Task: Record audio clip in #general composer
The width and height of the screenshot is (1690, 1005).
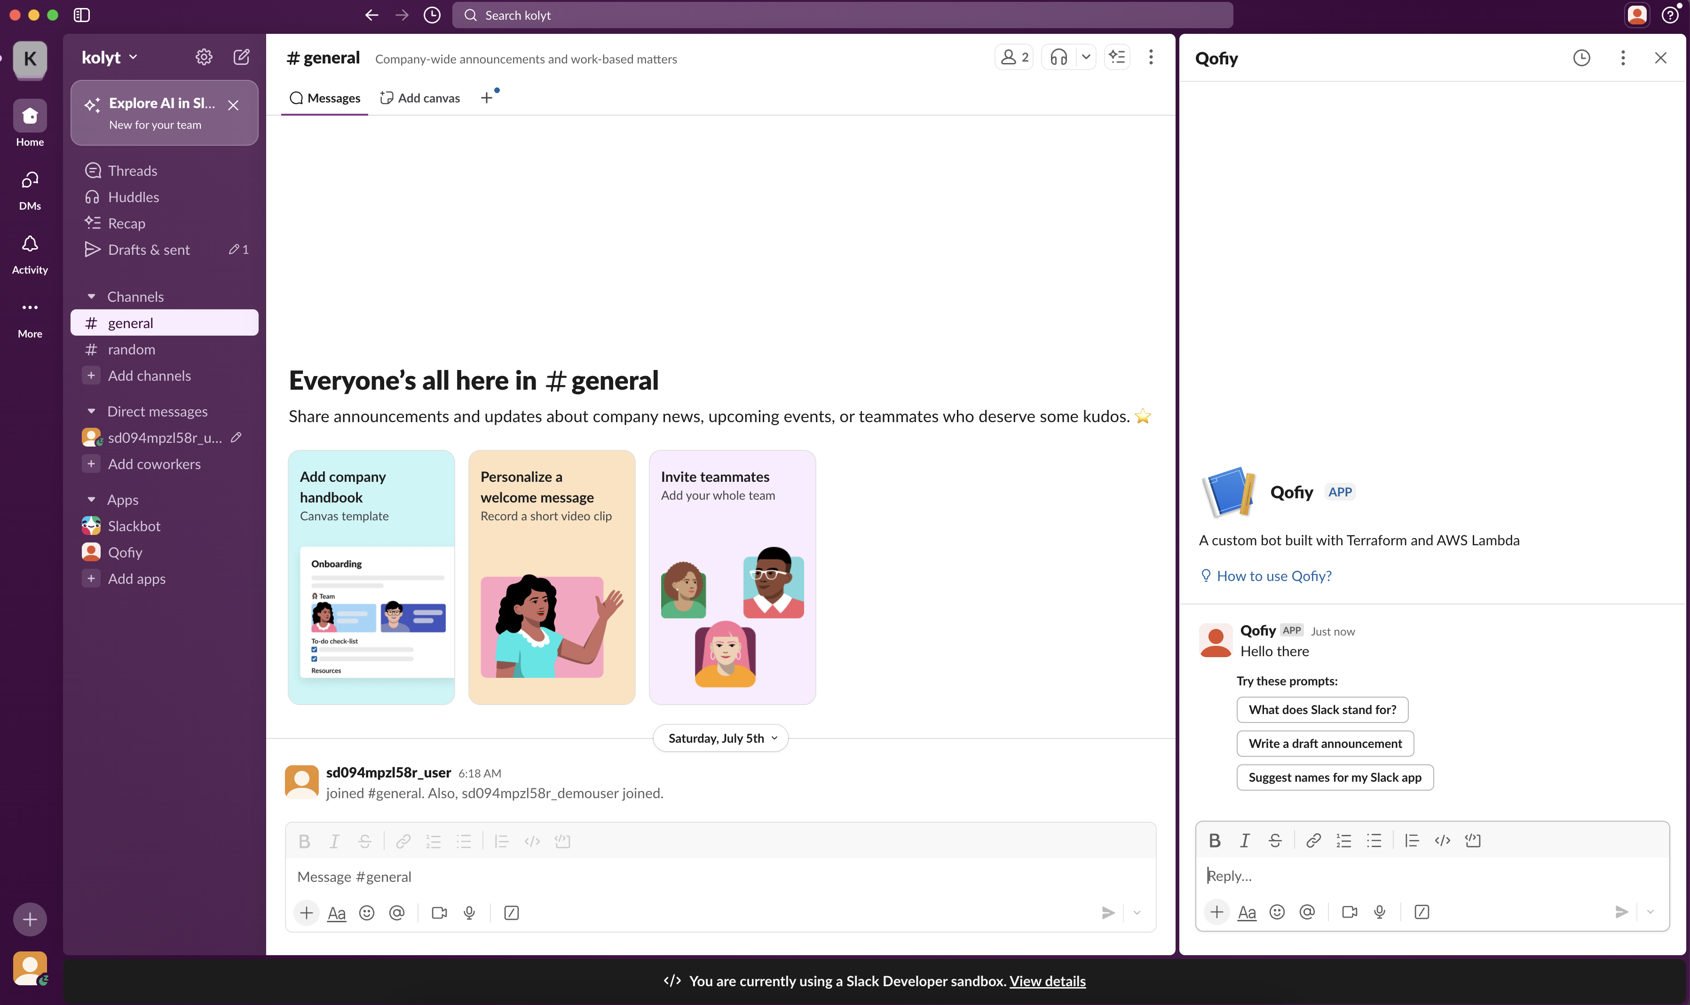Action: point(469,913)
